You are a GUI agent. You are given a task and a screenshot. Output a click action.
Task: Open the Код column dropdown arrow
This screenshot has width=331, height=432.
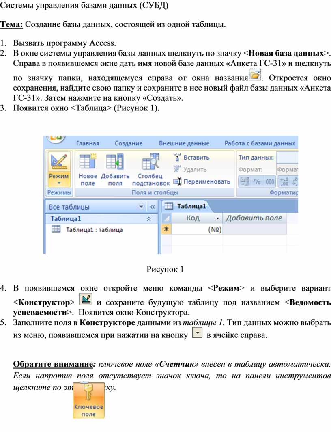(x=218, y=218)
